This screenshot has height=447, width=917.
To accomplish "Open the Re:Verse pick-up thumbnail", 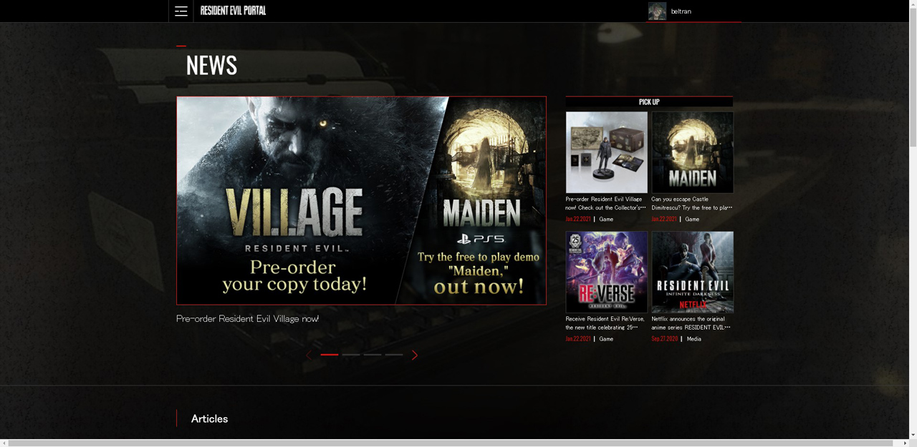I will coord(607,272).
